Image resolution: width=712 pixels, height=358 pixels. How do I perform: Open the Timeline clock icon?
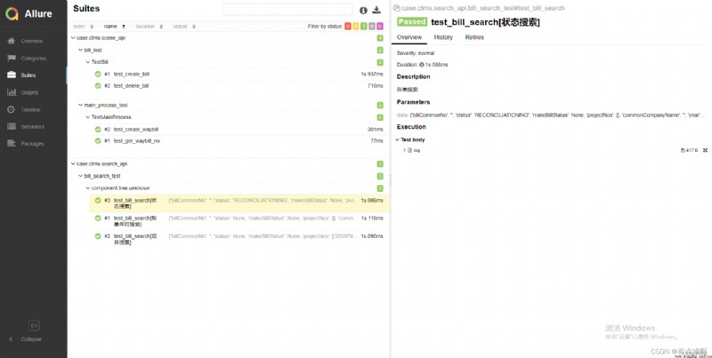tap(12, 109)
